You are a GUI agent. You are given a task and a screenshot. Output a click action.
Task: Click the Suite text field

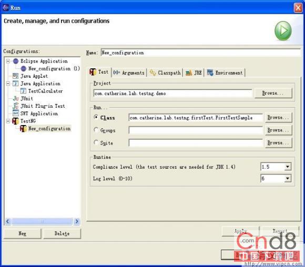(196, 143)
